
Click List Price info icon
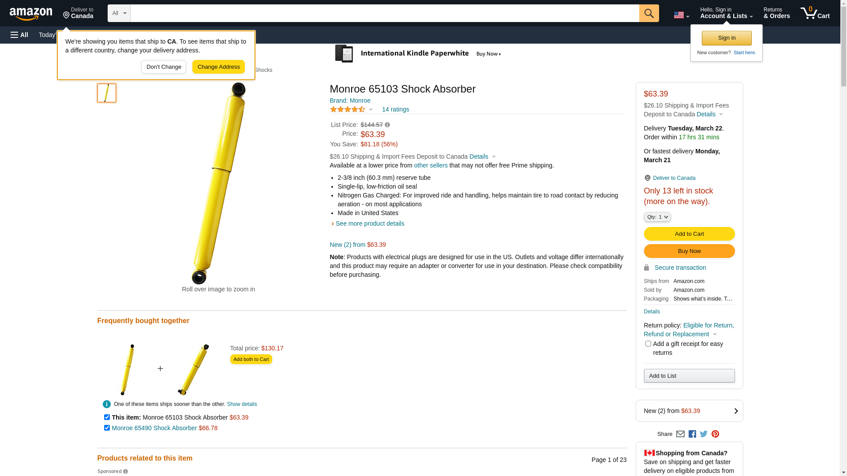[x=387, y=125]
